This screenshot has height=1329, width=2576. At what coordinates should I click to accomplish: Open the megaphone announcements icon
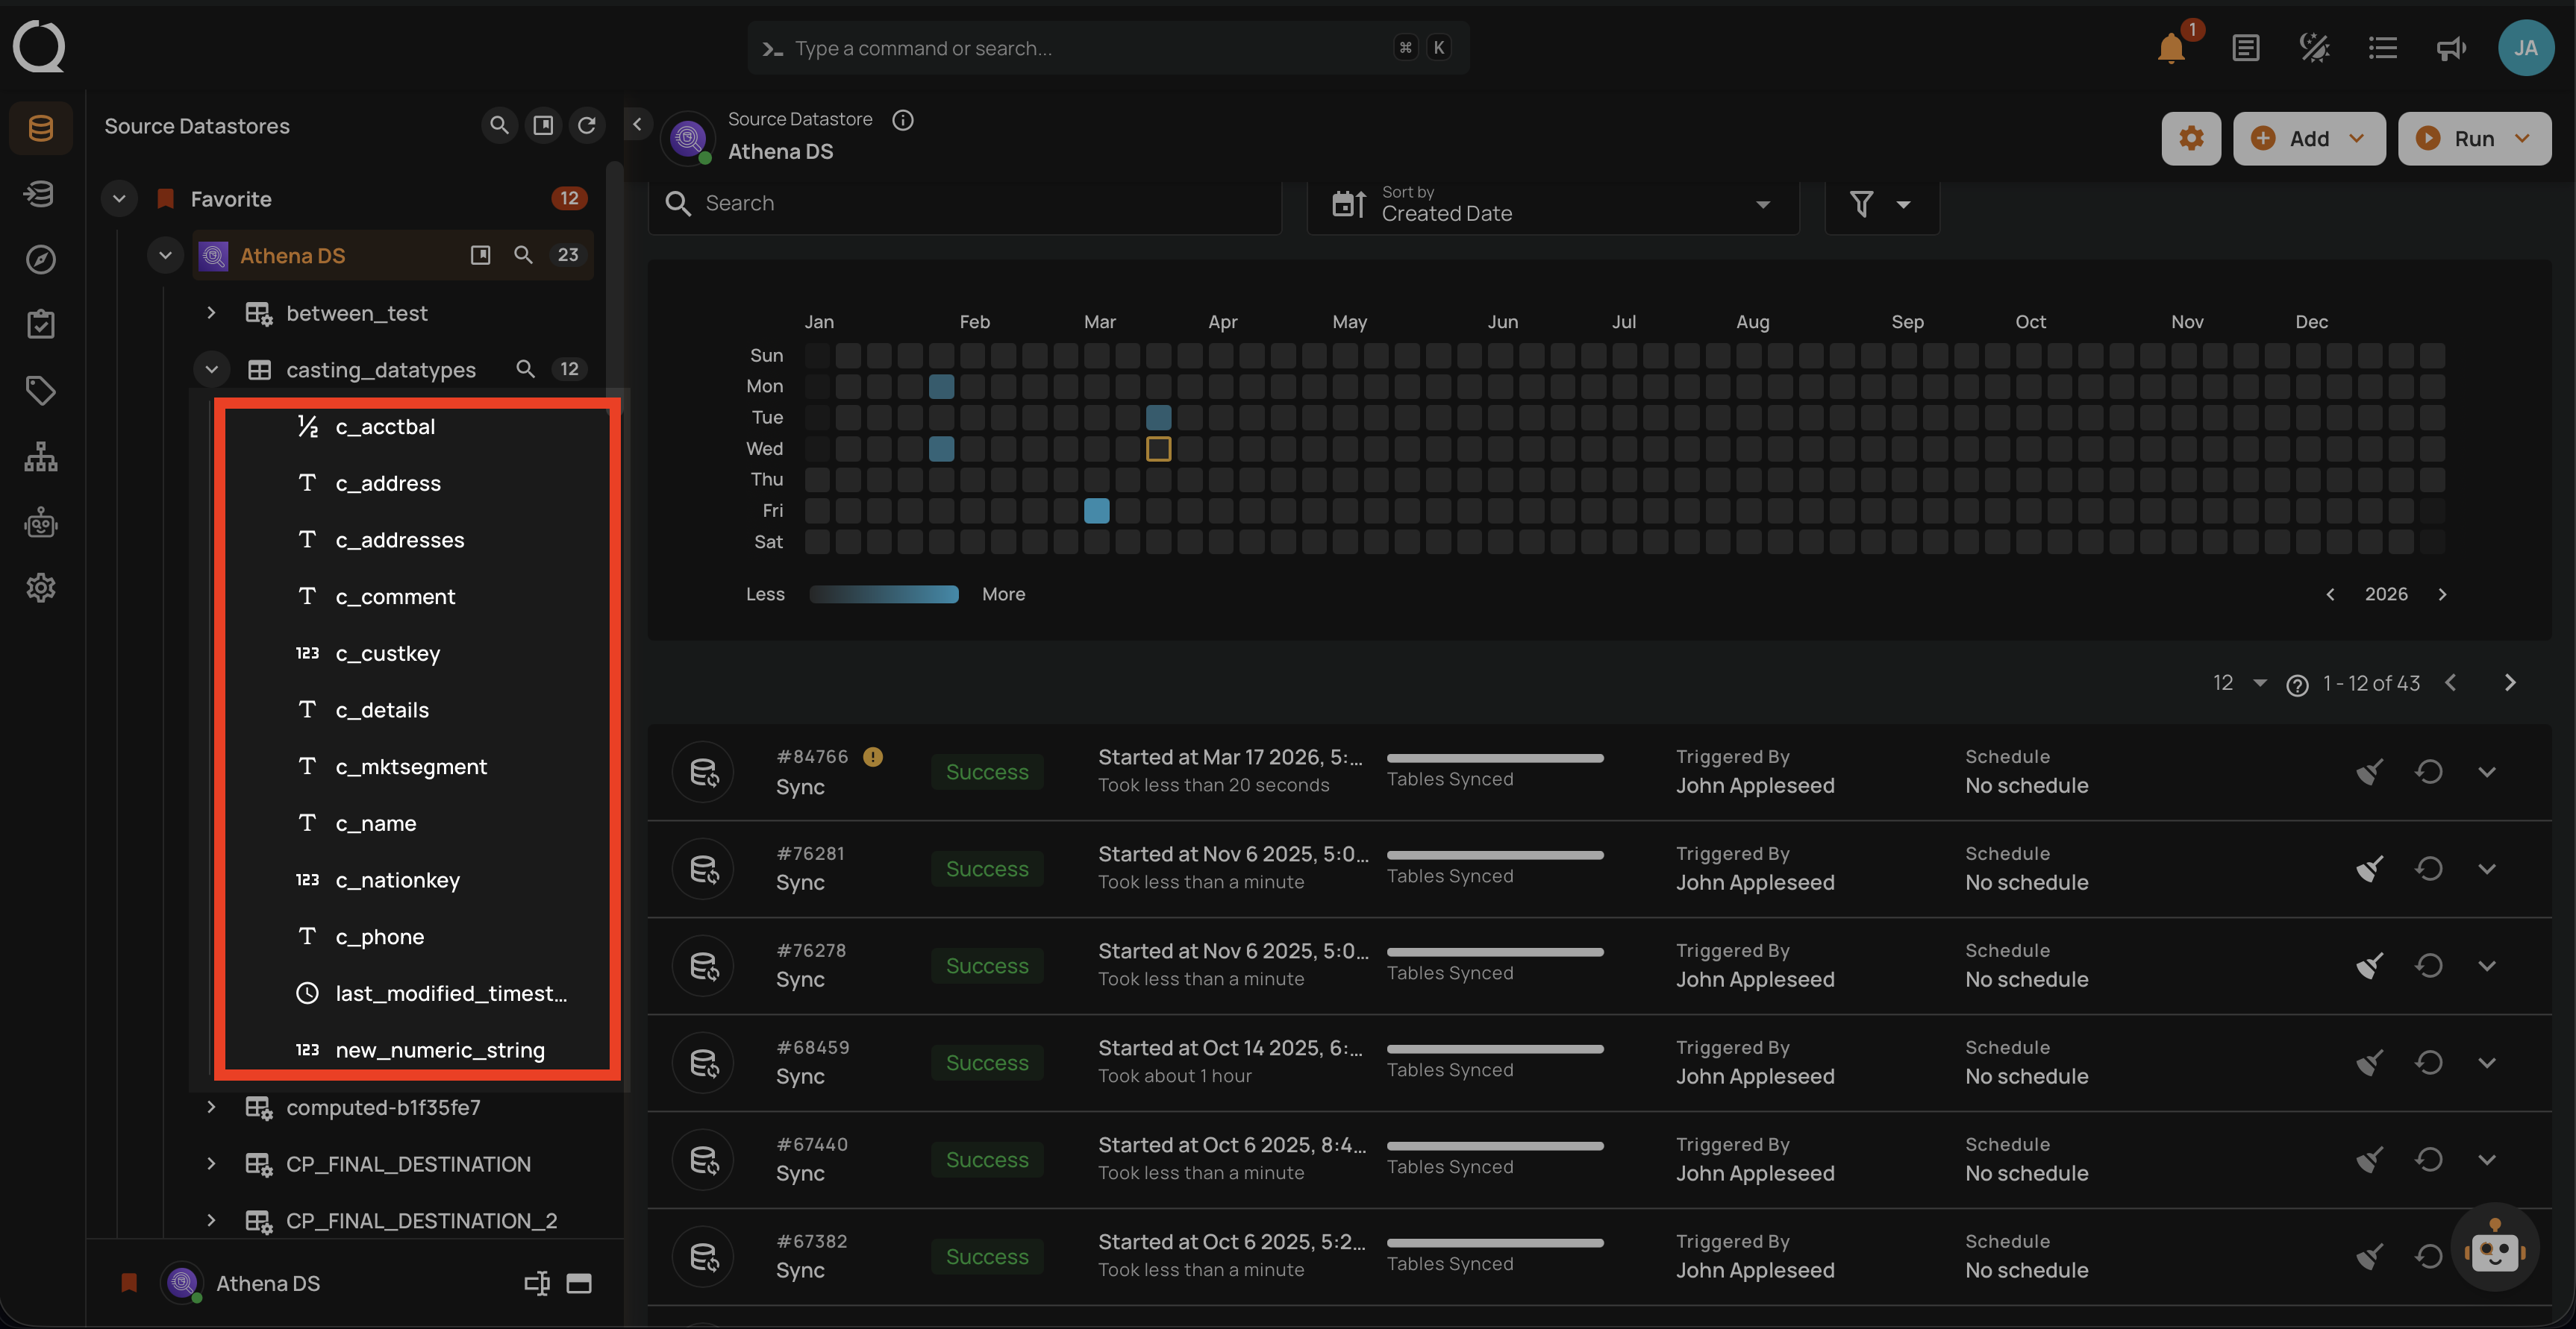pos(2450,47)
